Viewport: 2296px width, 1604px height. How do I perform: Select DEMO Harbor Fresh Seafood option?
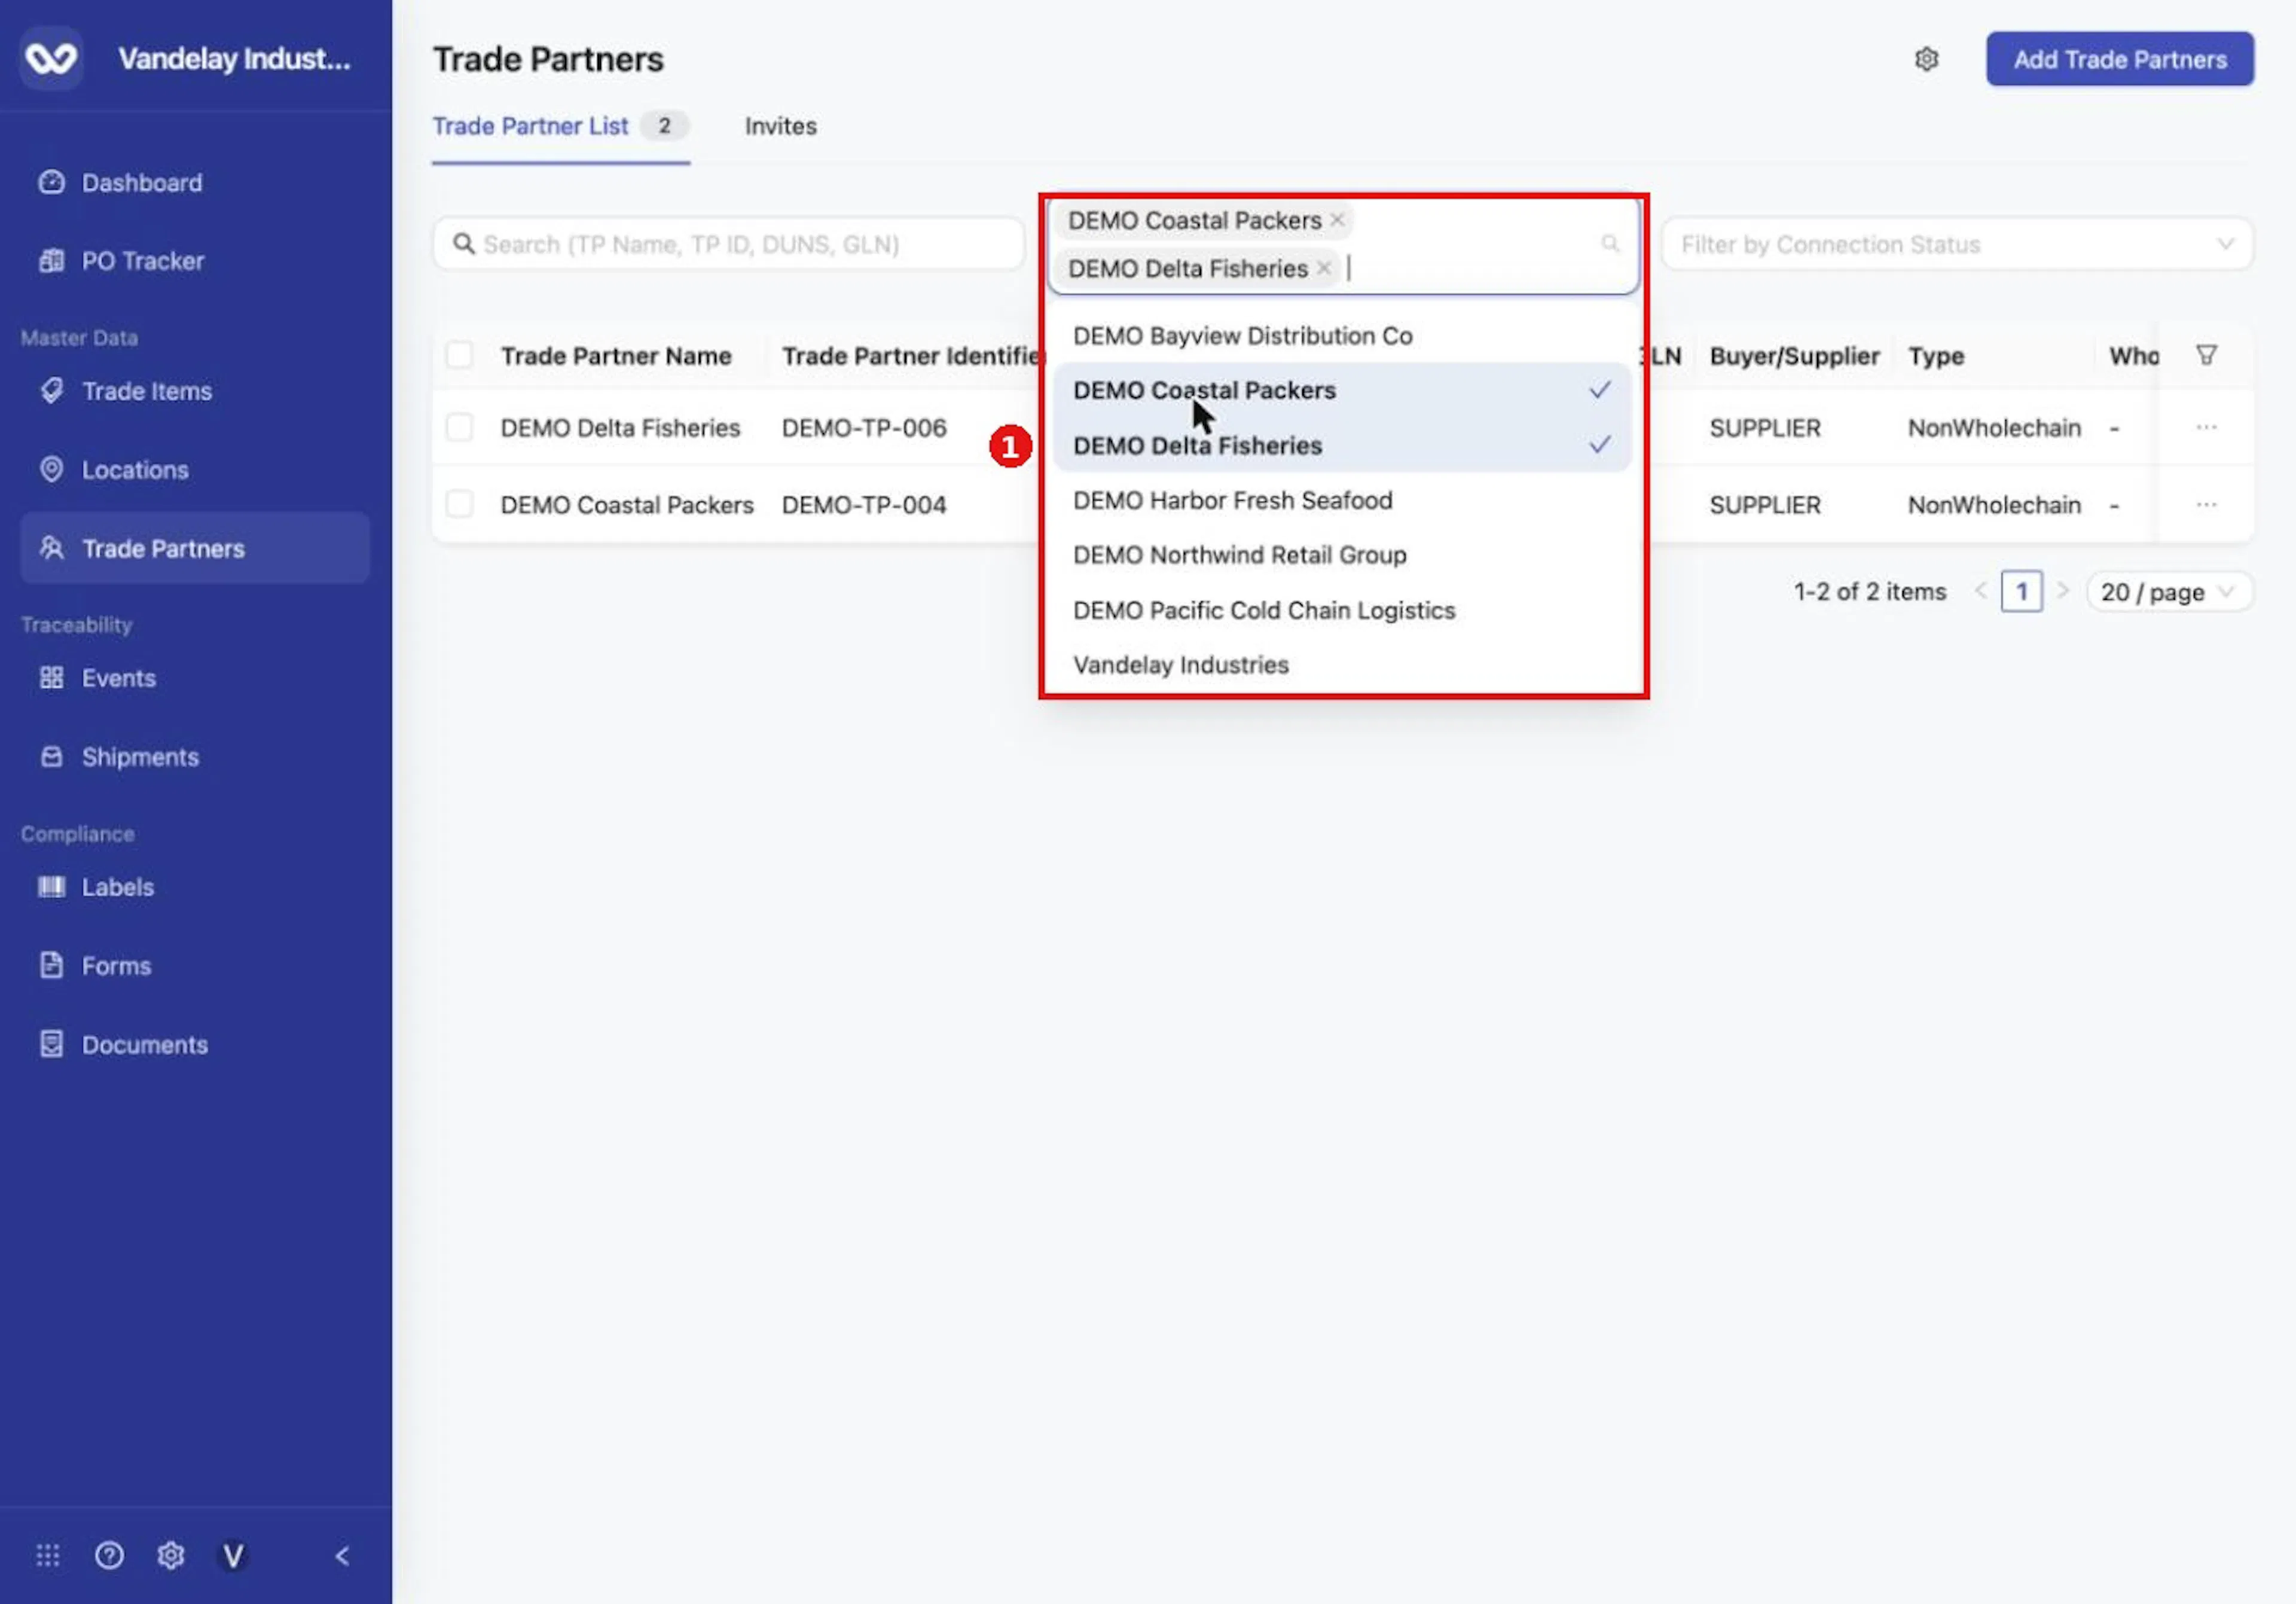click(1342, 500)
